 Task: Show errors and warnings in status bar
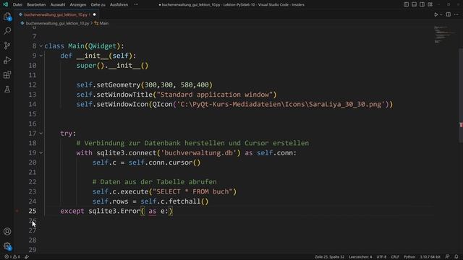point(12,257)
